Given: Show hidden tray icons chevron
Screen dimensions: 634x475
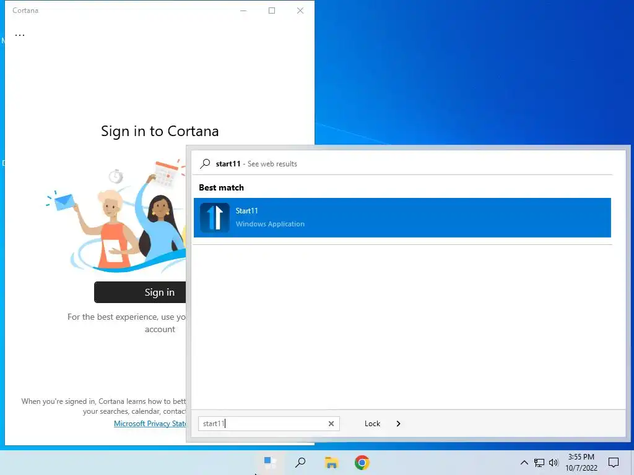Looking at the screenshot, I should [x=524, y=463].
